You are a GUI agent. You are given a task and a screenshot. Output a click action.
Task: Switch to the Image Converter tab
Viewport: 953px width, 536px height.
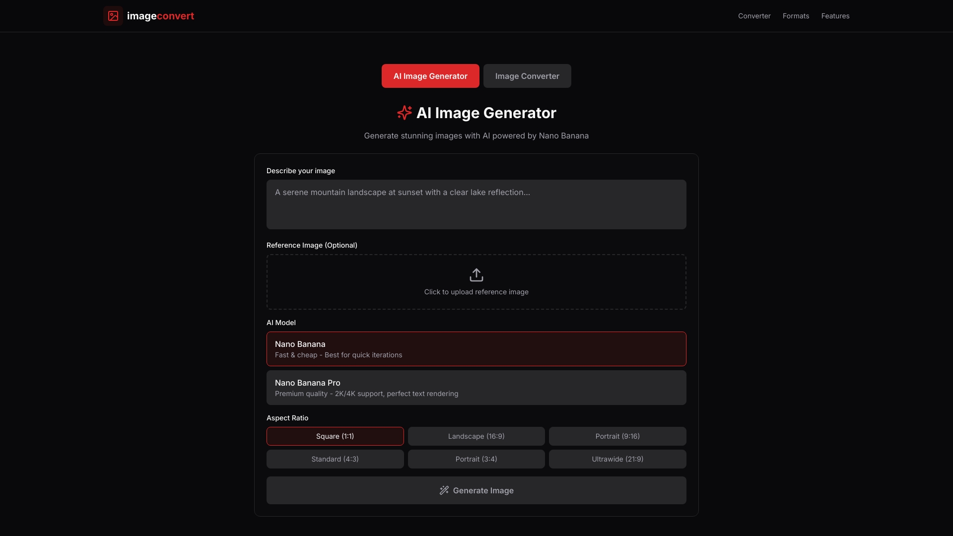coord(527,76)
